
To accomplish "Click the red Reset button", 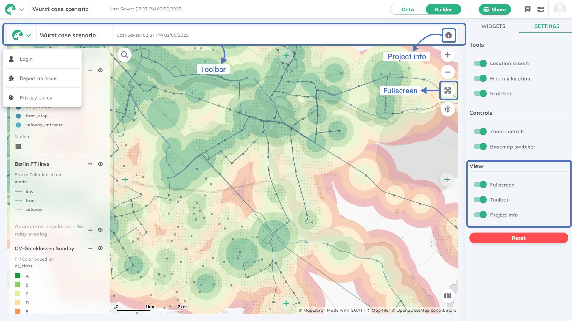I will (518, 238).
